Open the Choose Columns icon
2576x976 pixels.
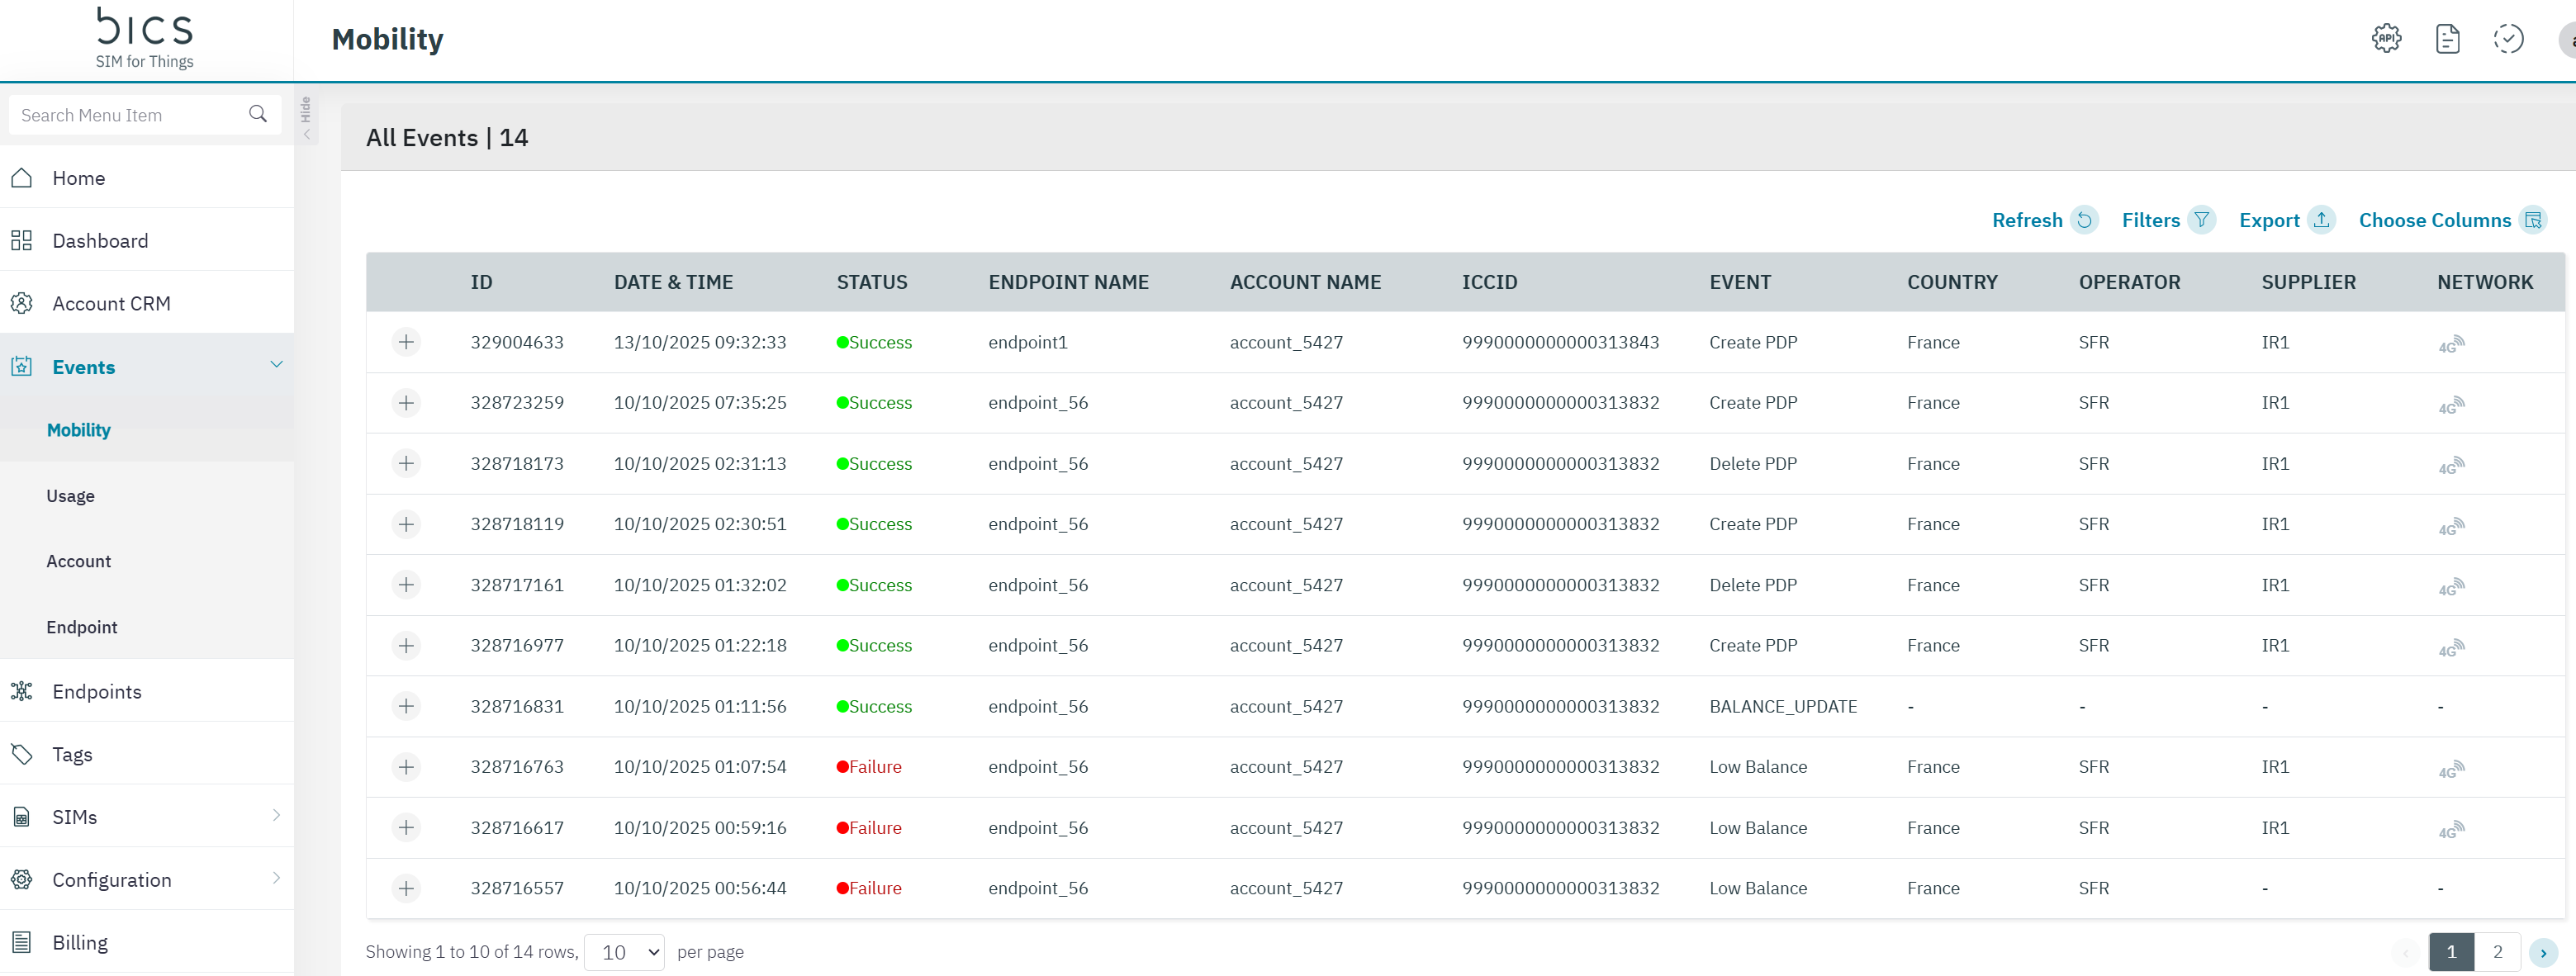2532,220
